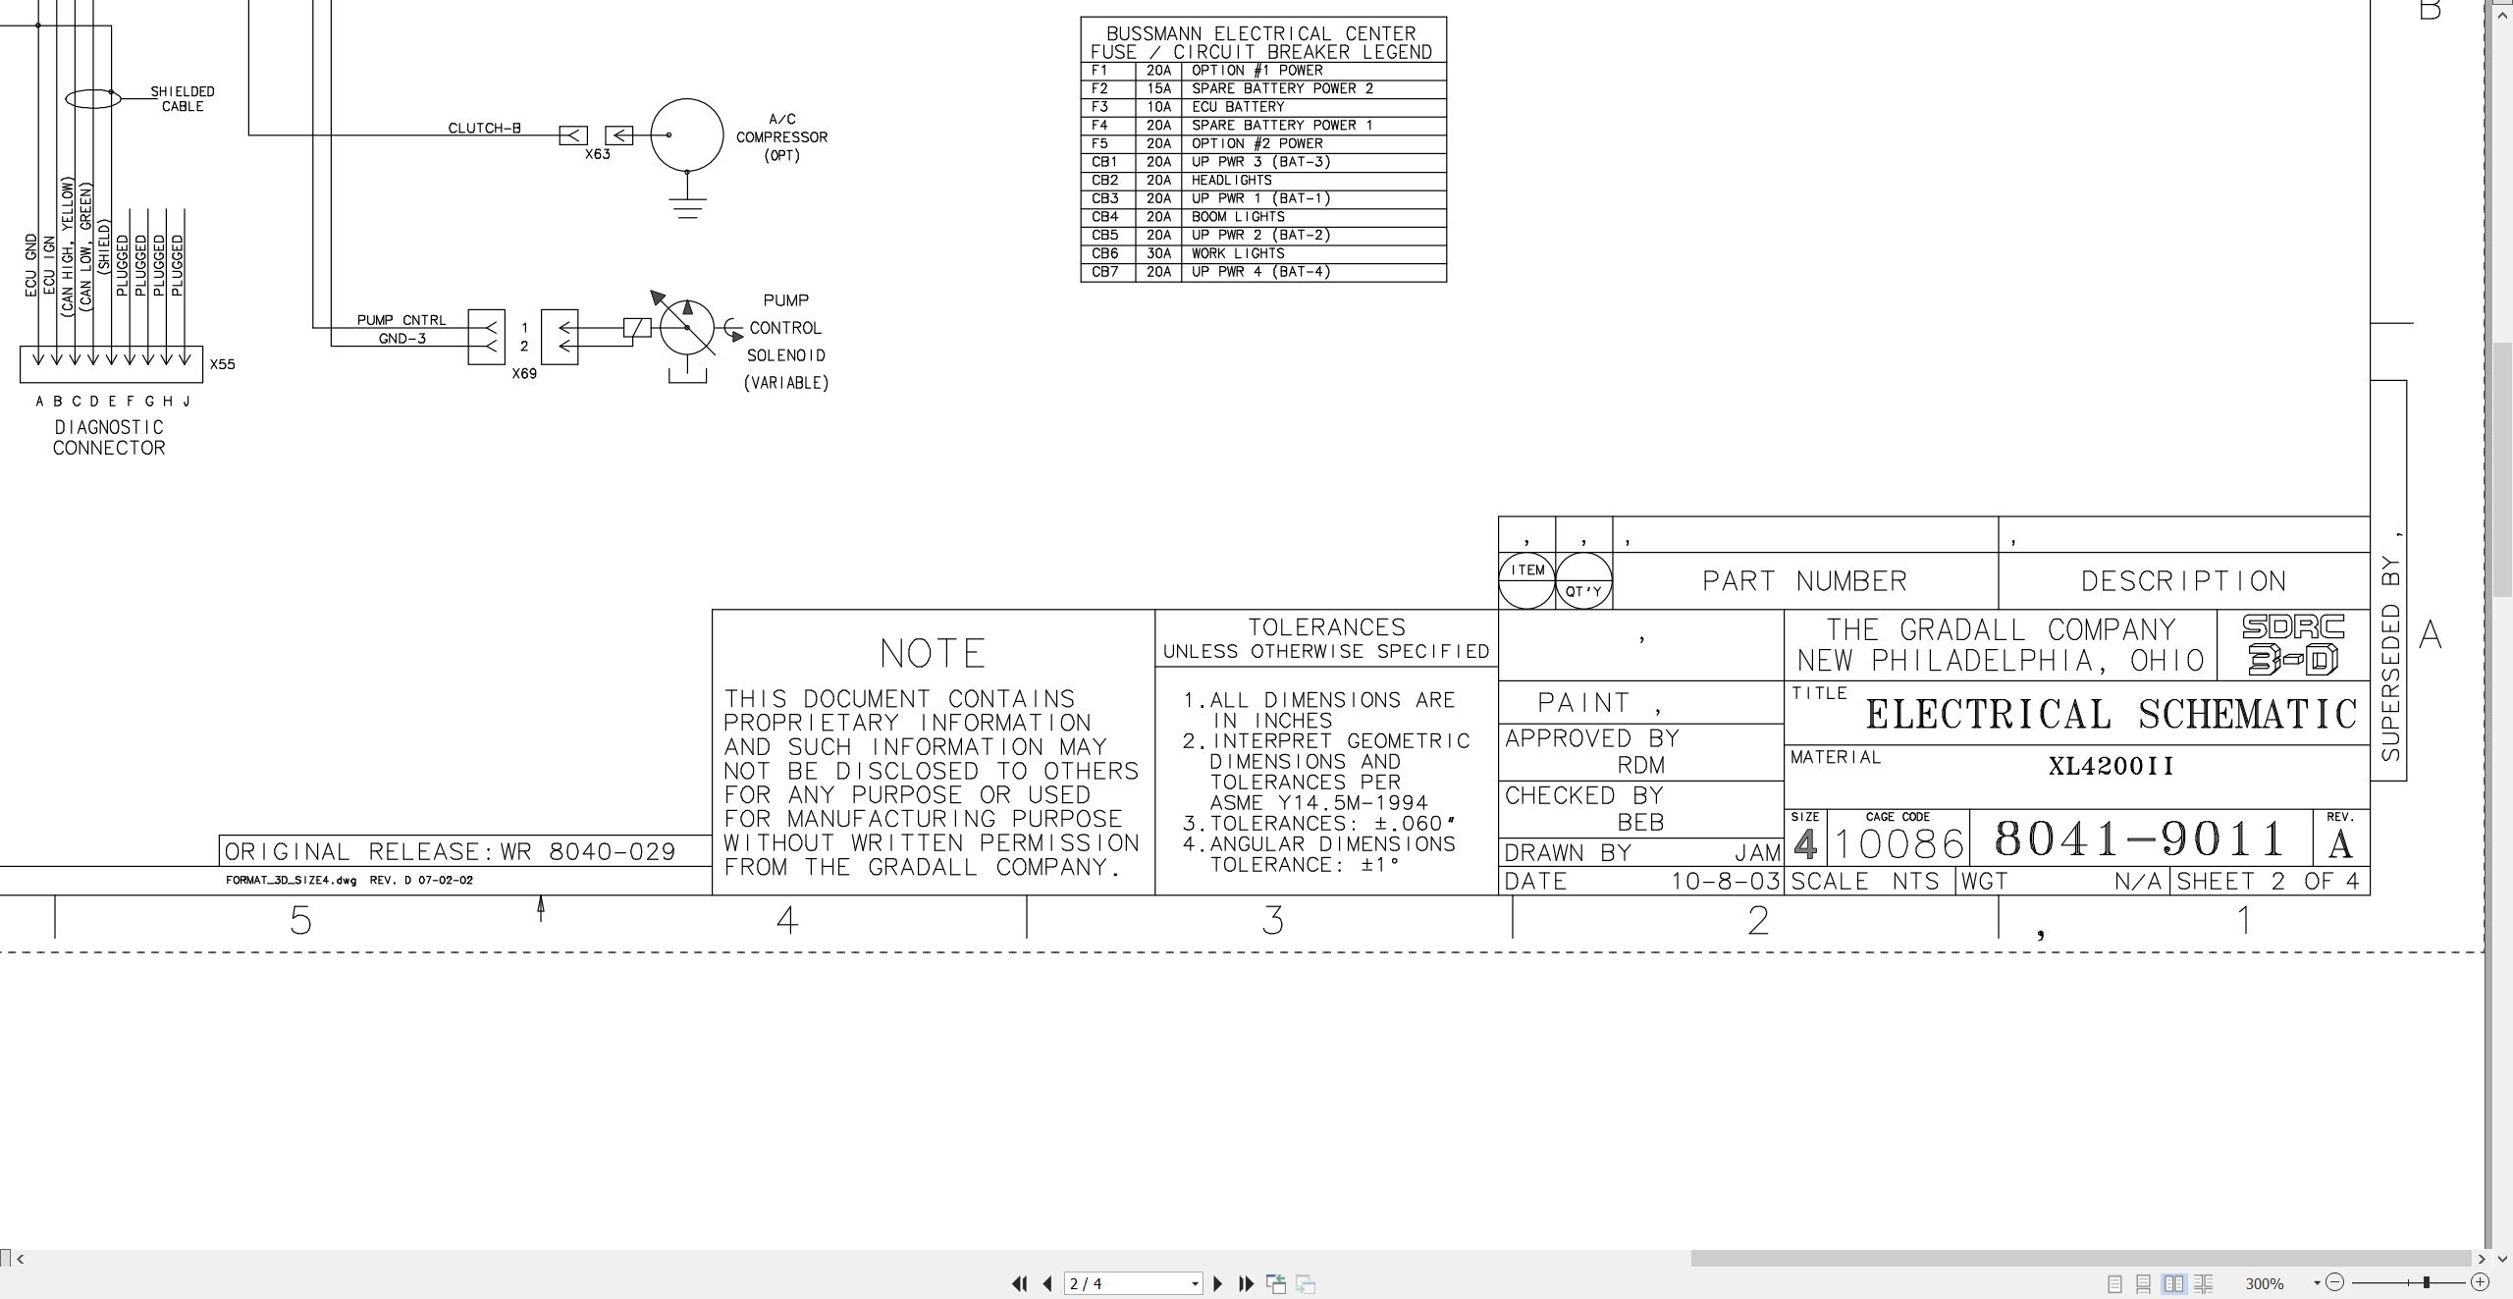Click the DATE 10-8-03 value
Image resolution: width=2513 pixels, height=1299 pixels.
[1726, 881]
